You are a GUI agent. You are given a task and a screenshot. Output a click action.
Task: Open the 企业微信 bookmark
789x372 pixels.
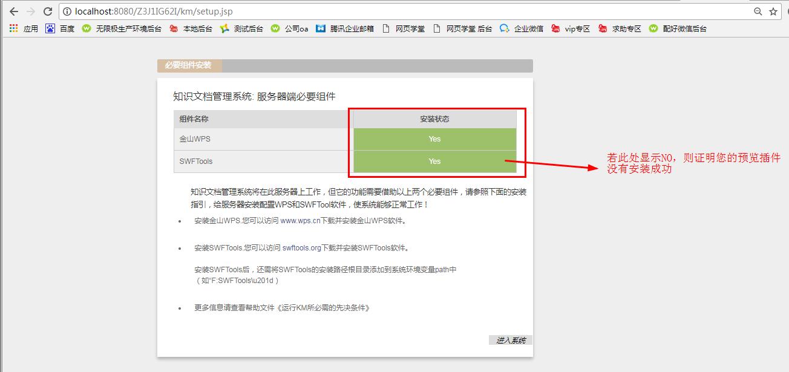[522, 28]
